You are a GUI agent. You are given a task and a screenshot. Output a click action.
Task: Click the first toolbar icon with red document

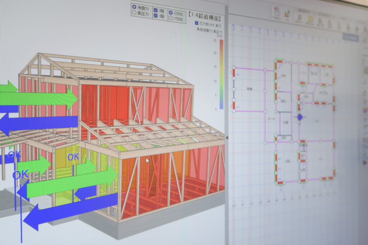pos(277,13)
